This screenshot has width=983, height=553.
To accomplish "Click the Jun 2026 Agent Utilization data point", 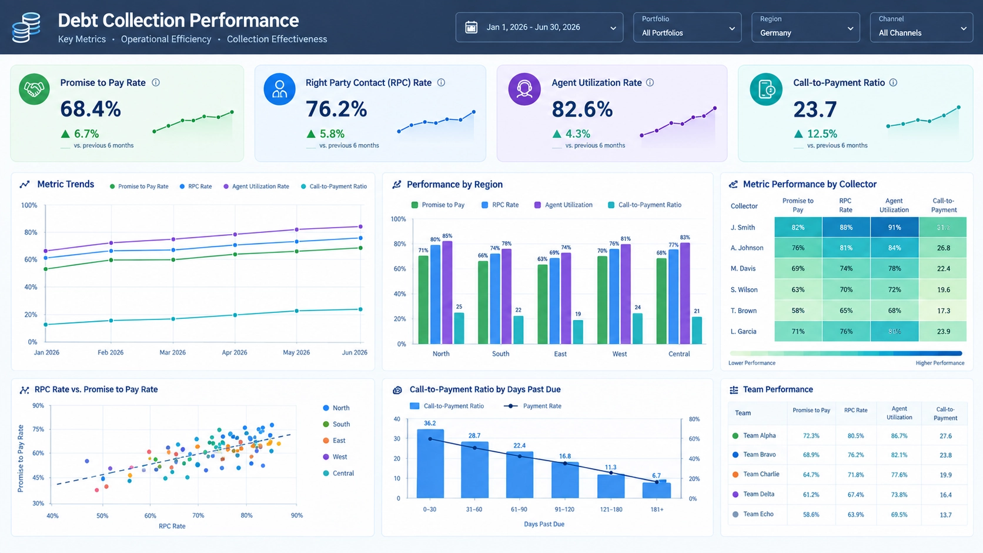I will pos(360,226).
